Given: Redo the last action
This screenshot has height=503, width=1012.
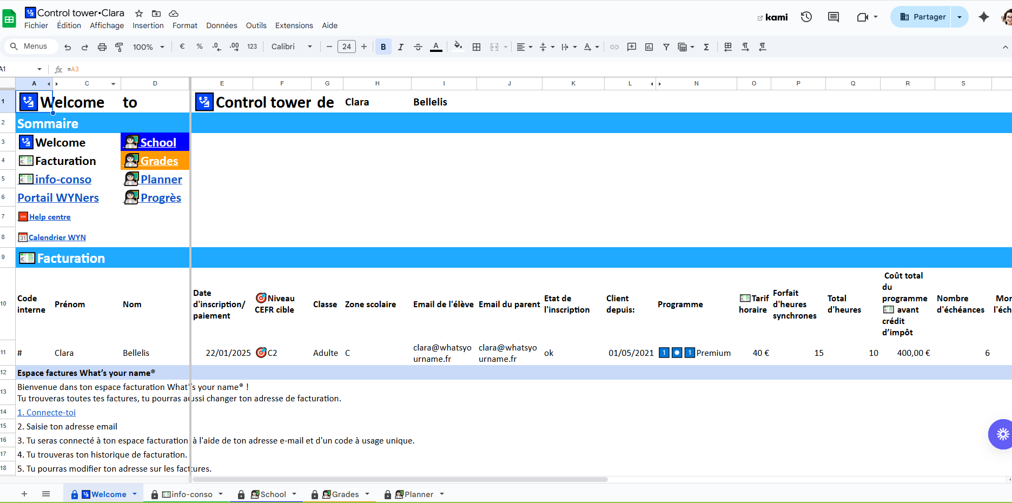Looking at the screenshot, I should 85,47.
